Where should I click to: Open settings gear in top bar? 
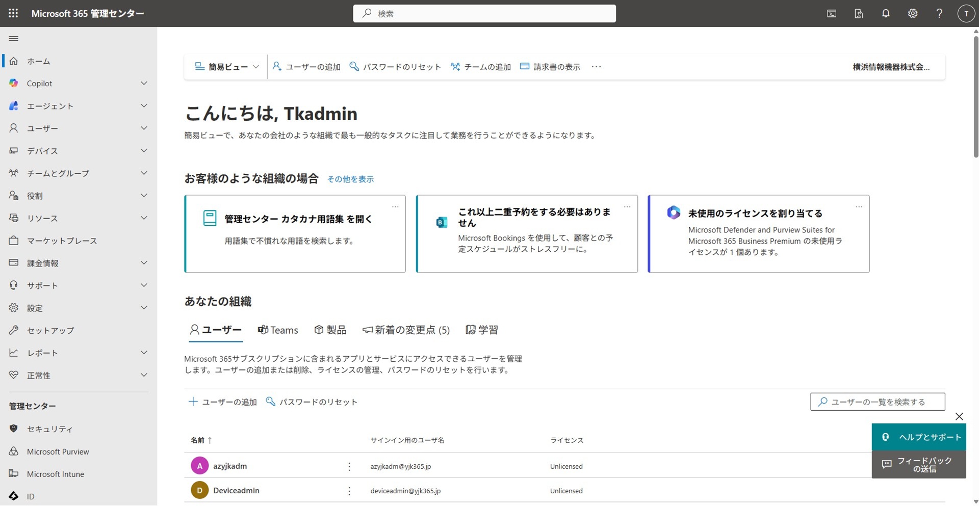(913, 14)
